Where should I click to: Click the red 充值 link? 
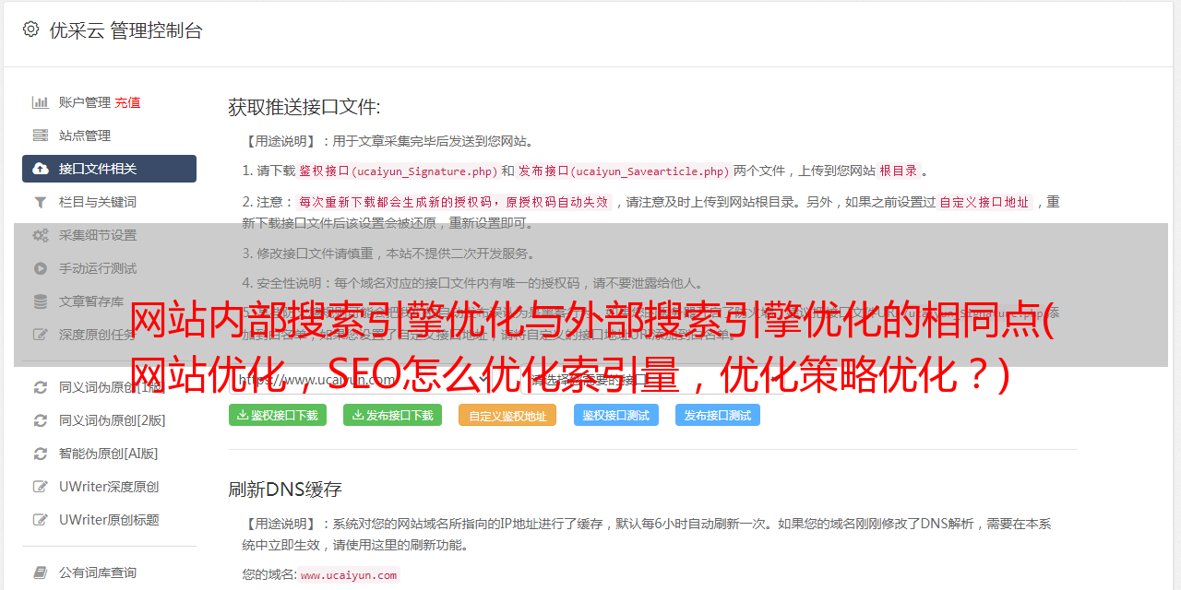[x=127, y=102]
